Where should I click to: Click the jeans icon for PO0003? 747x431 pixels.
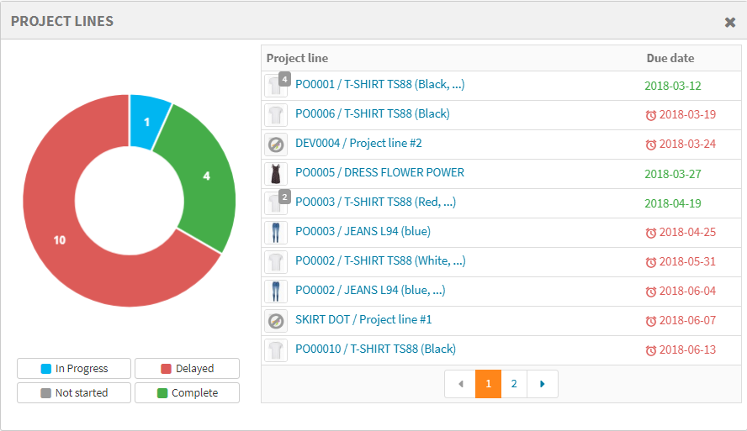click(275, 233)
